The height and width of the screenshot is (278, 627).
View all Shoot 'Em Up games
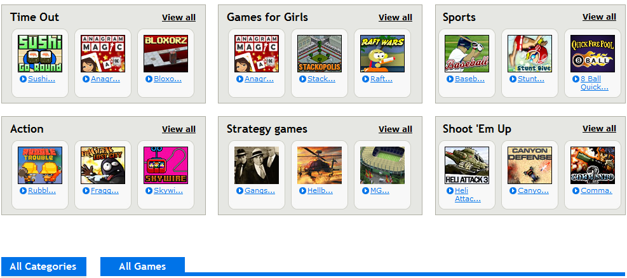[x=599, y=129]
